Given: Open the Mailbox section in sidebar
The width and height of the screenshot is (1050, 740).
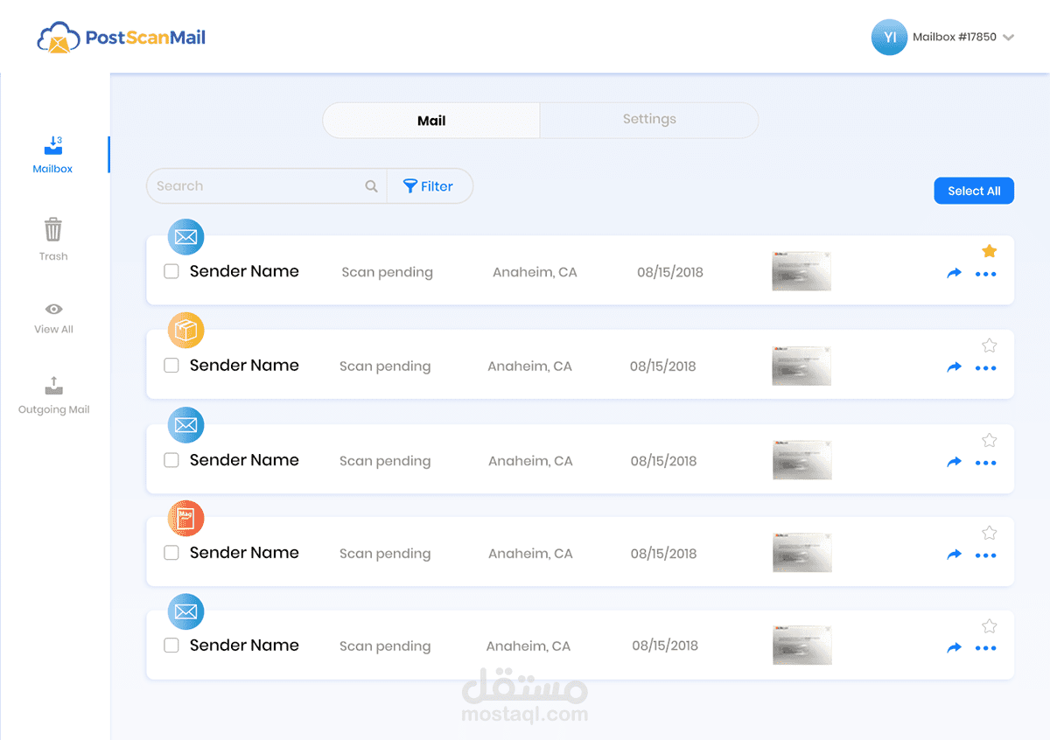Looking at the screenshot, I should coord(52,155).
